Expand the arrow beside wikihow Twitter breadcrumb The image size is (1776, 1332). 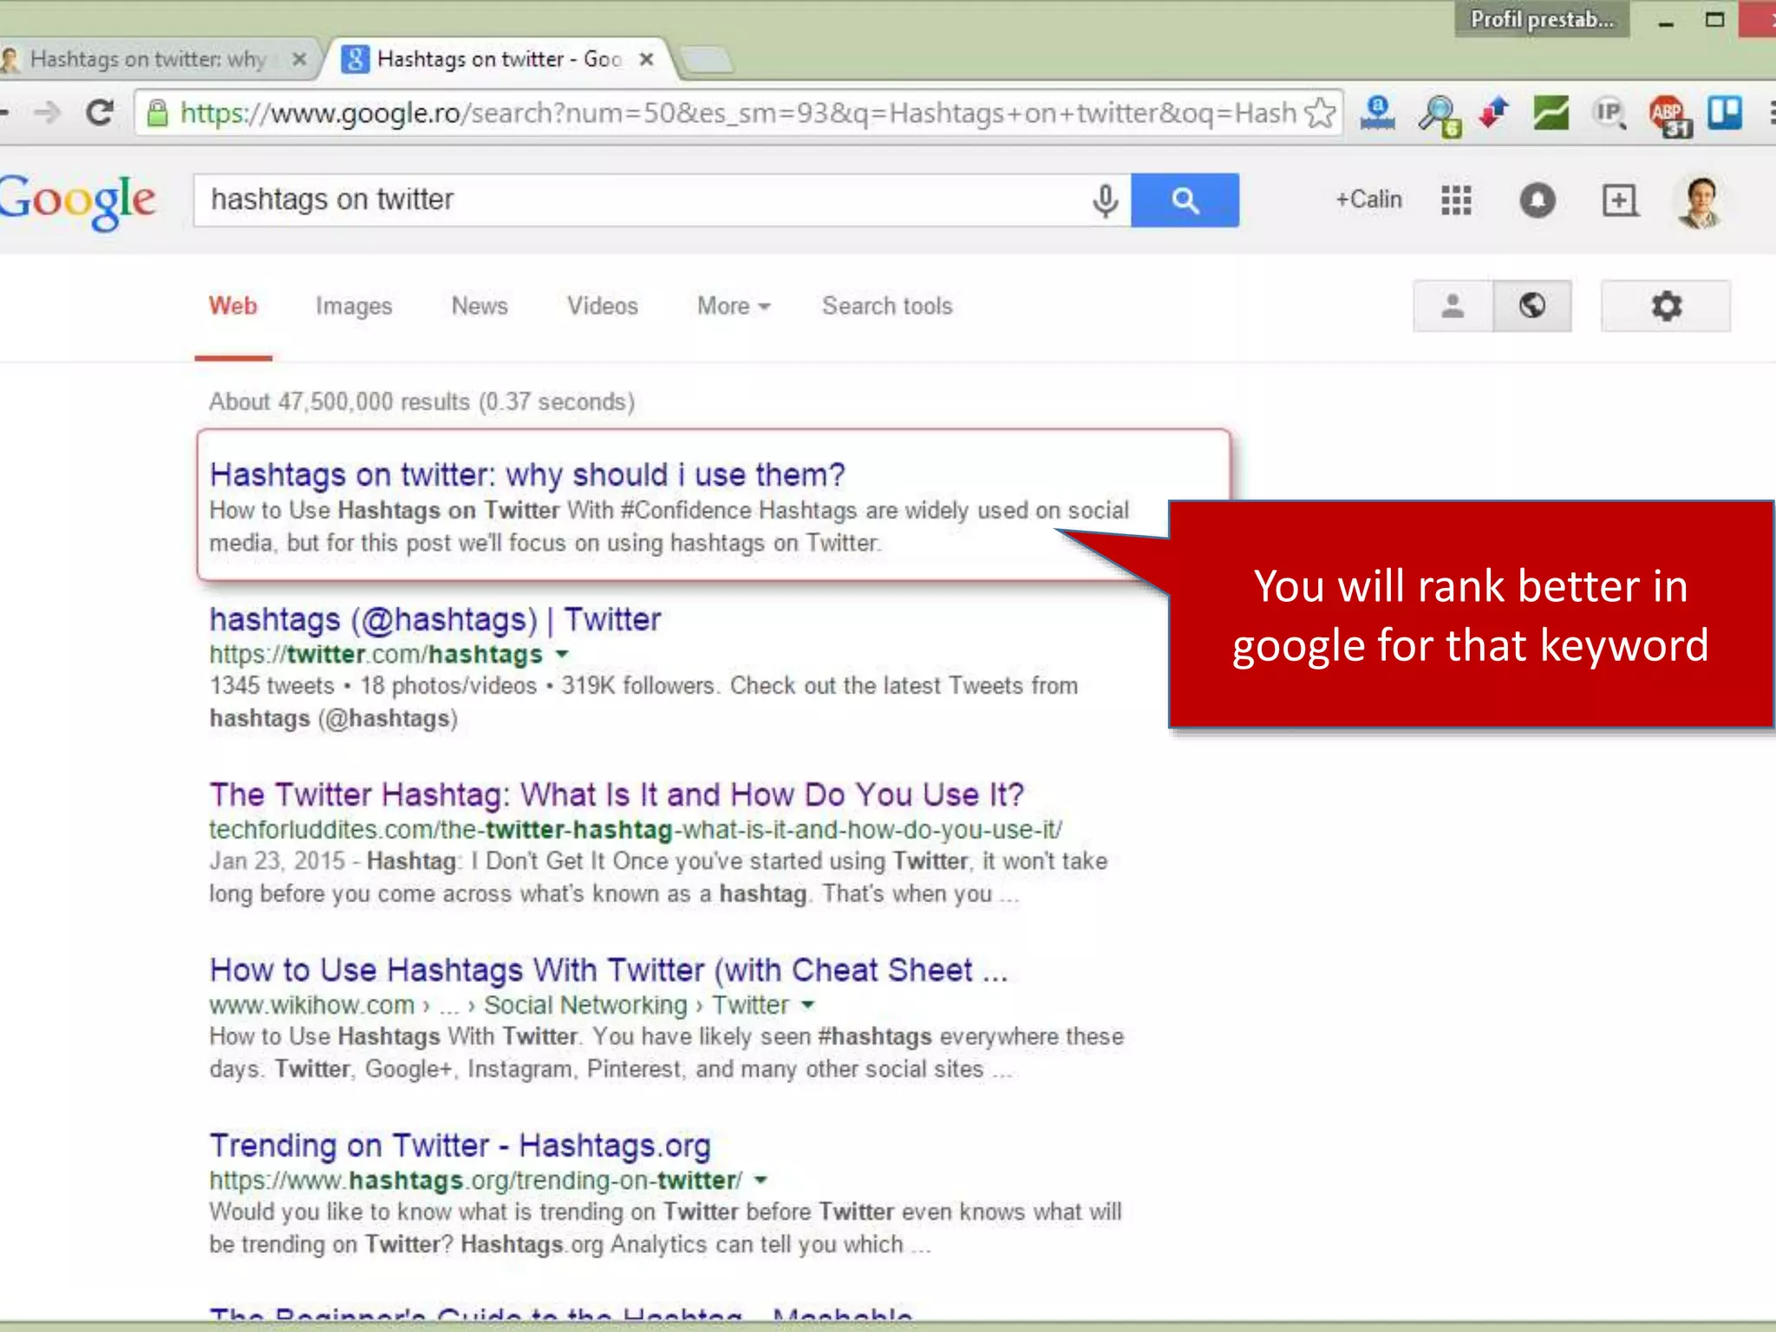coord(808,1005)
